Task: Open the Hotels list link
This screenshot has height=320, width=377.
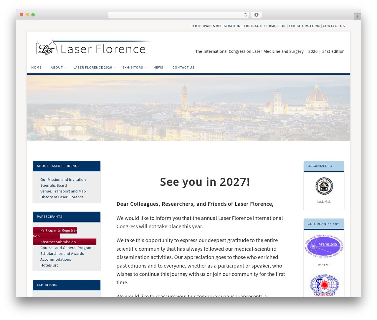Action: (x=49, y=265)
